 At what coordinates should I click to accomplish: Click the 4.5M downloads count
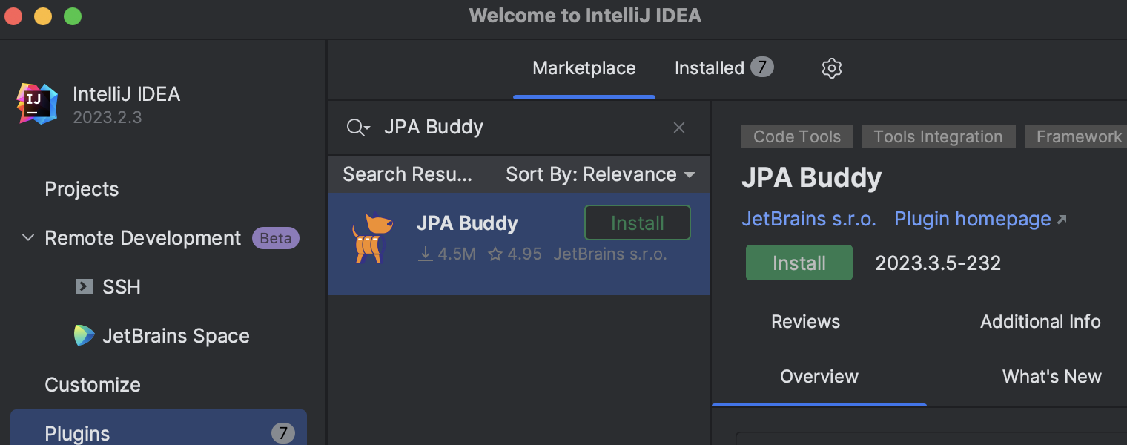tap(448, 254)
